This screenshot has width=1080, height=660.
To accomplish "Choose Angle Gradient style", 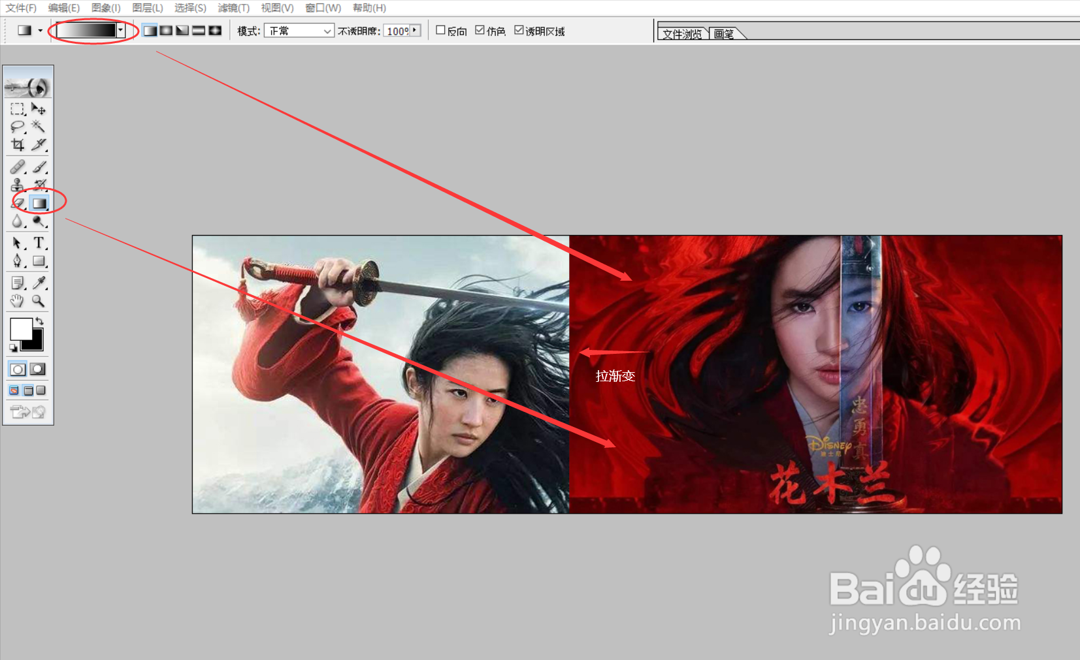I will click(182, 31).
